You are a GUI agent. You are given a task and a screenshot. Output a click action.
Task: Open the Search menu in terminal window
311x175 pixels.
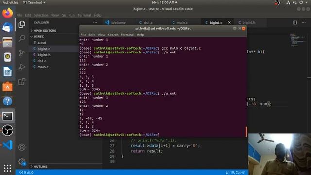[113, 35]
